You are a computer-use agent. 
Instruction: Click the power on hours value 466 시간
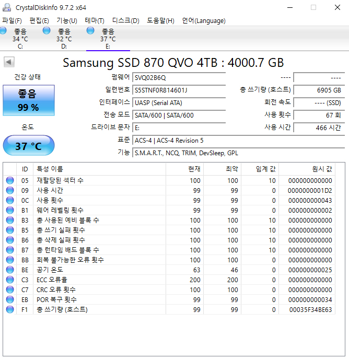(x=319, y=128)
